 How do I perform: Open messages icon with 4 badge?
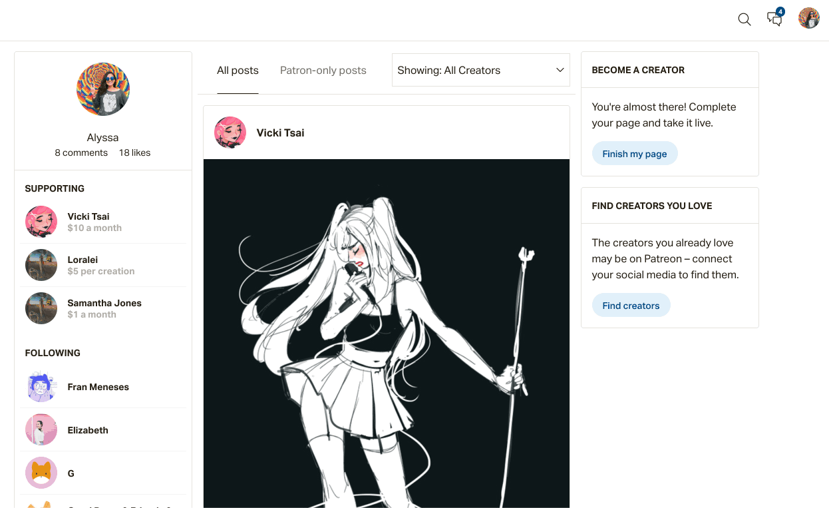(775, 17)
